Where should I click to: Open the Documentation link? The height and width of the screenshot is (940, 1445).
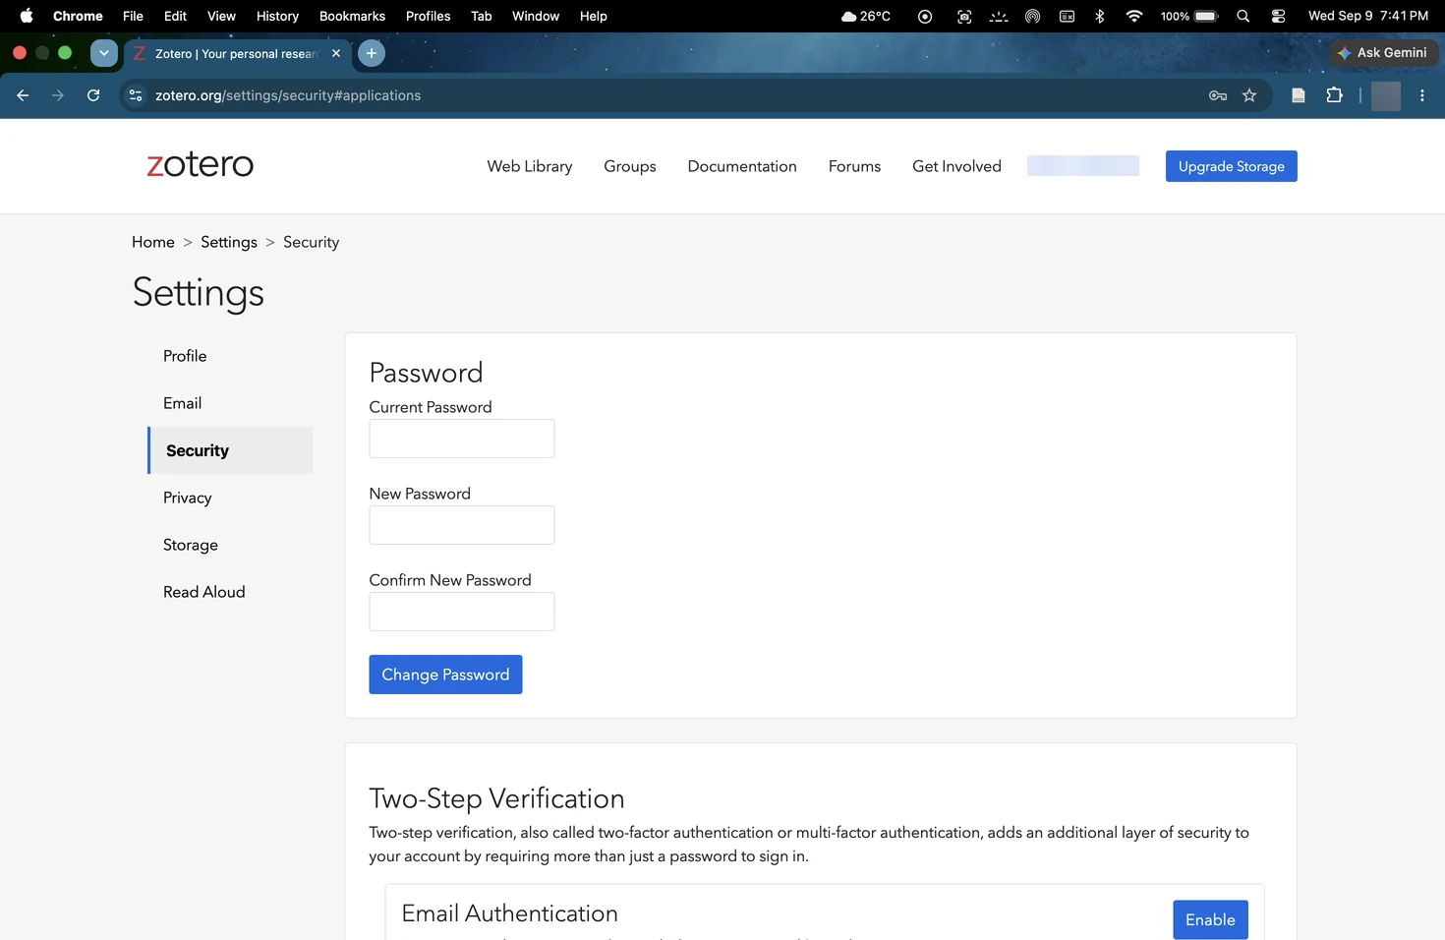point(742,166)
